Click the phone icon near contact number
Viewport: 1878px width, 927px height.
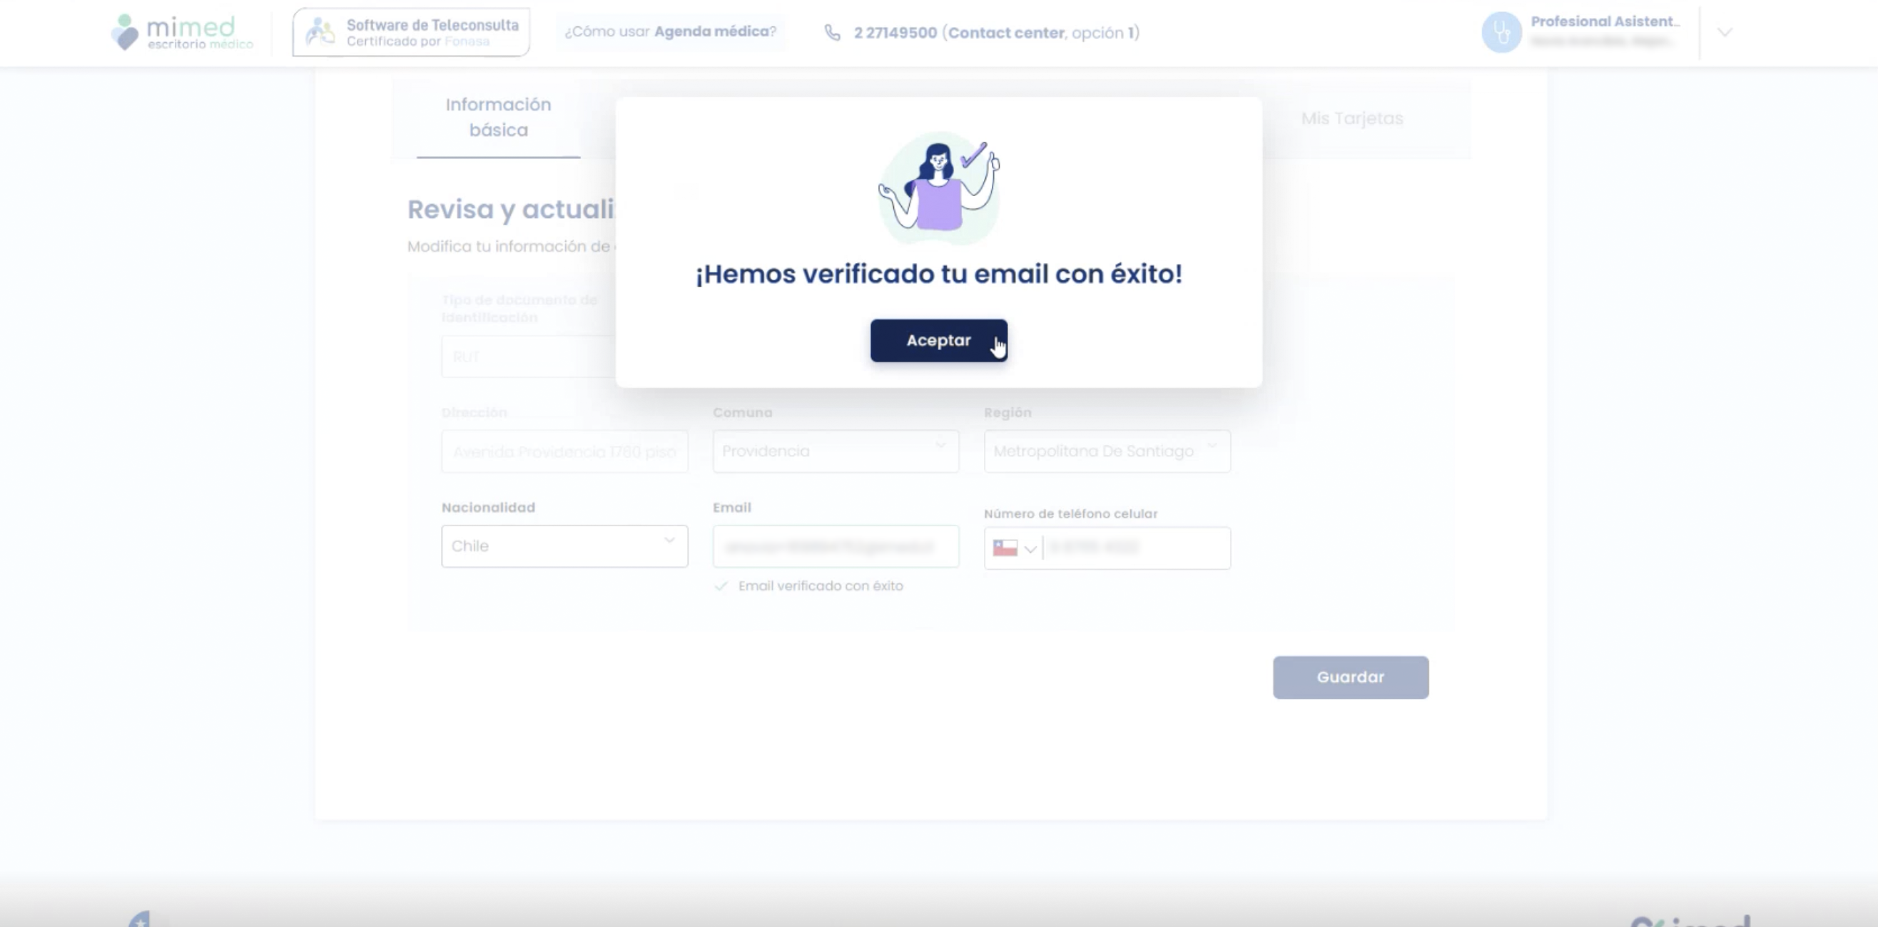pos(832,33)
